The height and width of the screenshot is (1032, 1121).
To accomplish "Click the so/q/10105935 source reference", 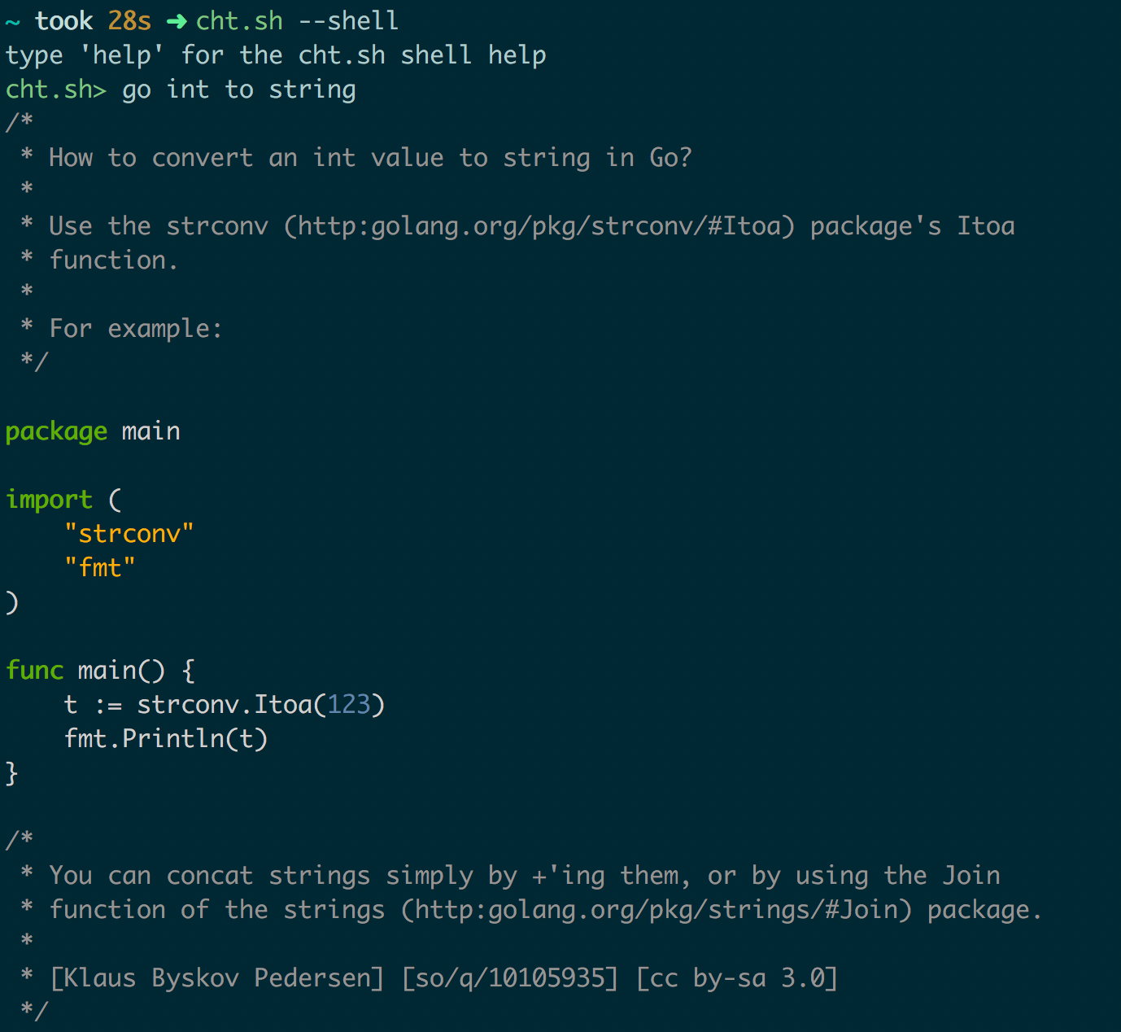I will (x=510, y=978).
